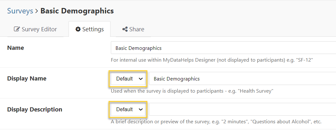Switch to the Survey Editor tab
Image resolution: width=336 pixels, height=130 pixels.
tap(35, 29)
